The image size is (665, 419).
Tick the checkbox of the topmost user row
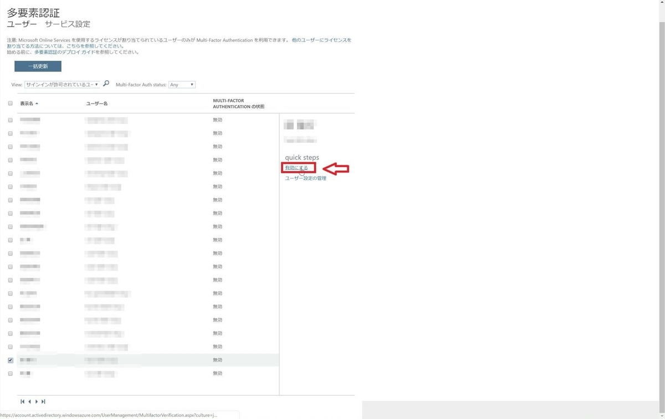(x=10, y=120)
